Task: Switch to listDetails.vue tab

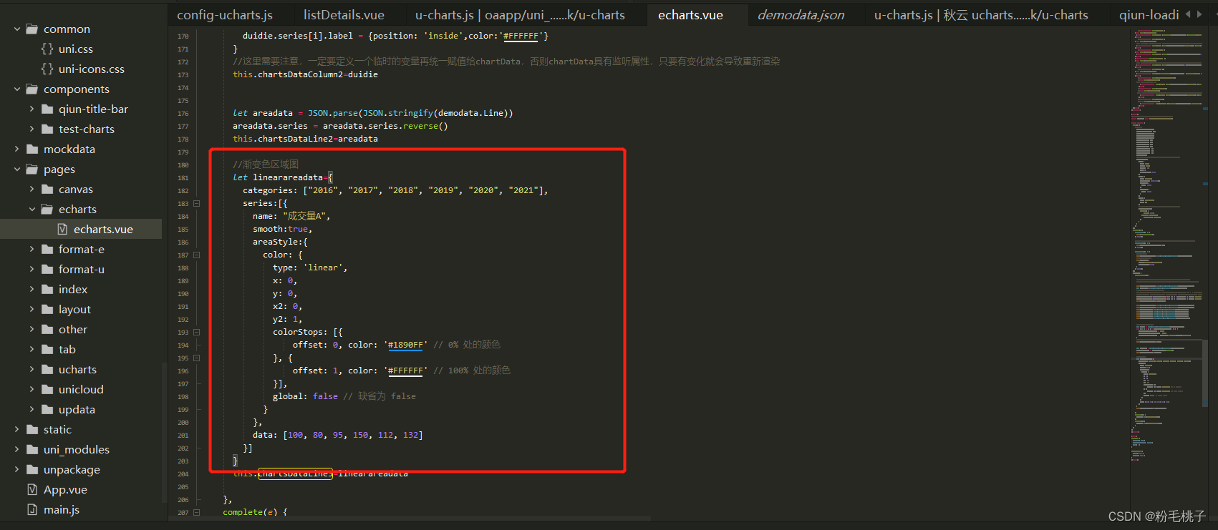Action: point(344,15)
